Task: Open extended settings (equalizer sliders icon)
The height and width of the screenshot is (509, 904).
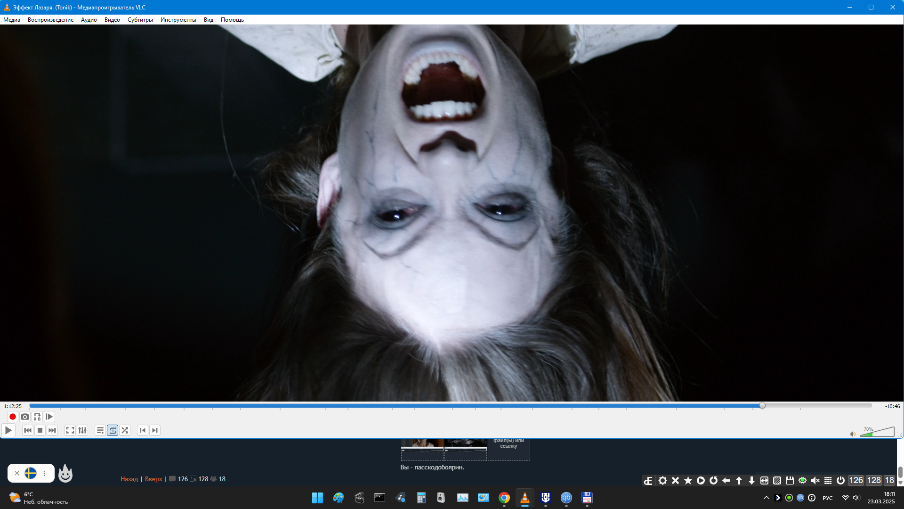Action: [x=82, y=430]
